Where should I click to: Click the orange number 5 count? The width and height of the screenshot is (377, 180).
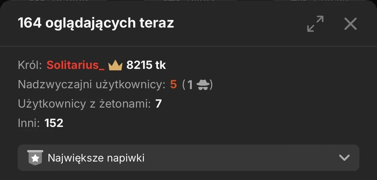[174, 85]
